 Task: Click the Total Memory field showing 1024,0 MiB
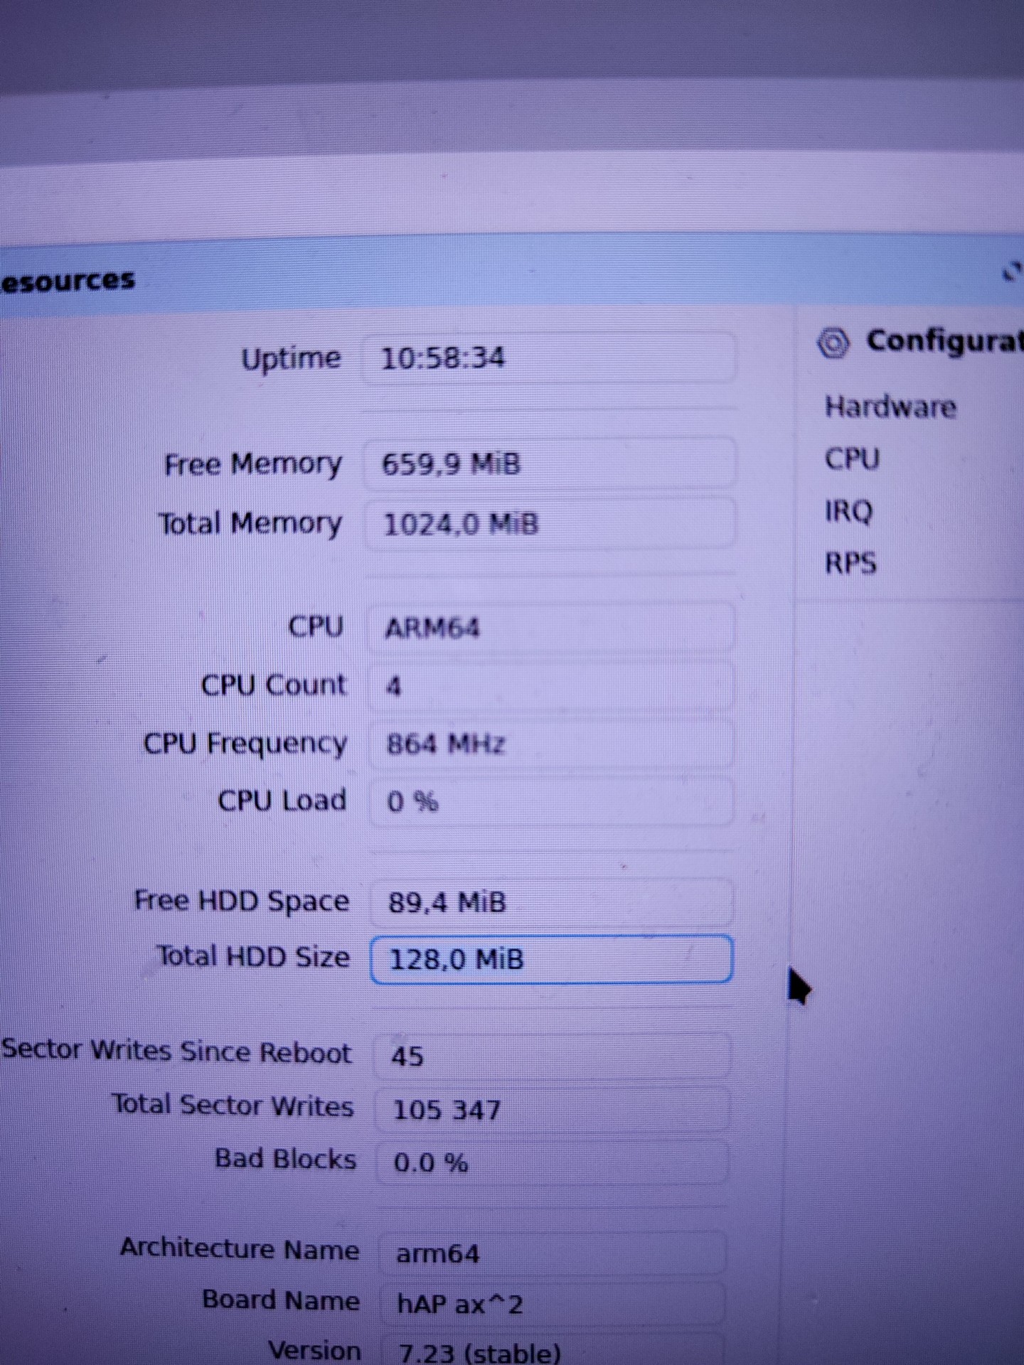pos(550,524)
